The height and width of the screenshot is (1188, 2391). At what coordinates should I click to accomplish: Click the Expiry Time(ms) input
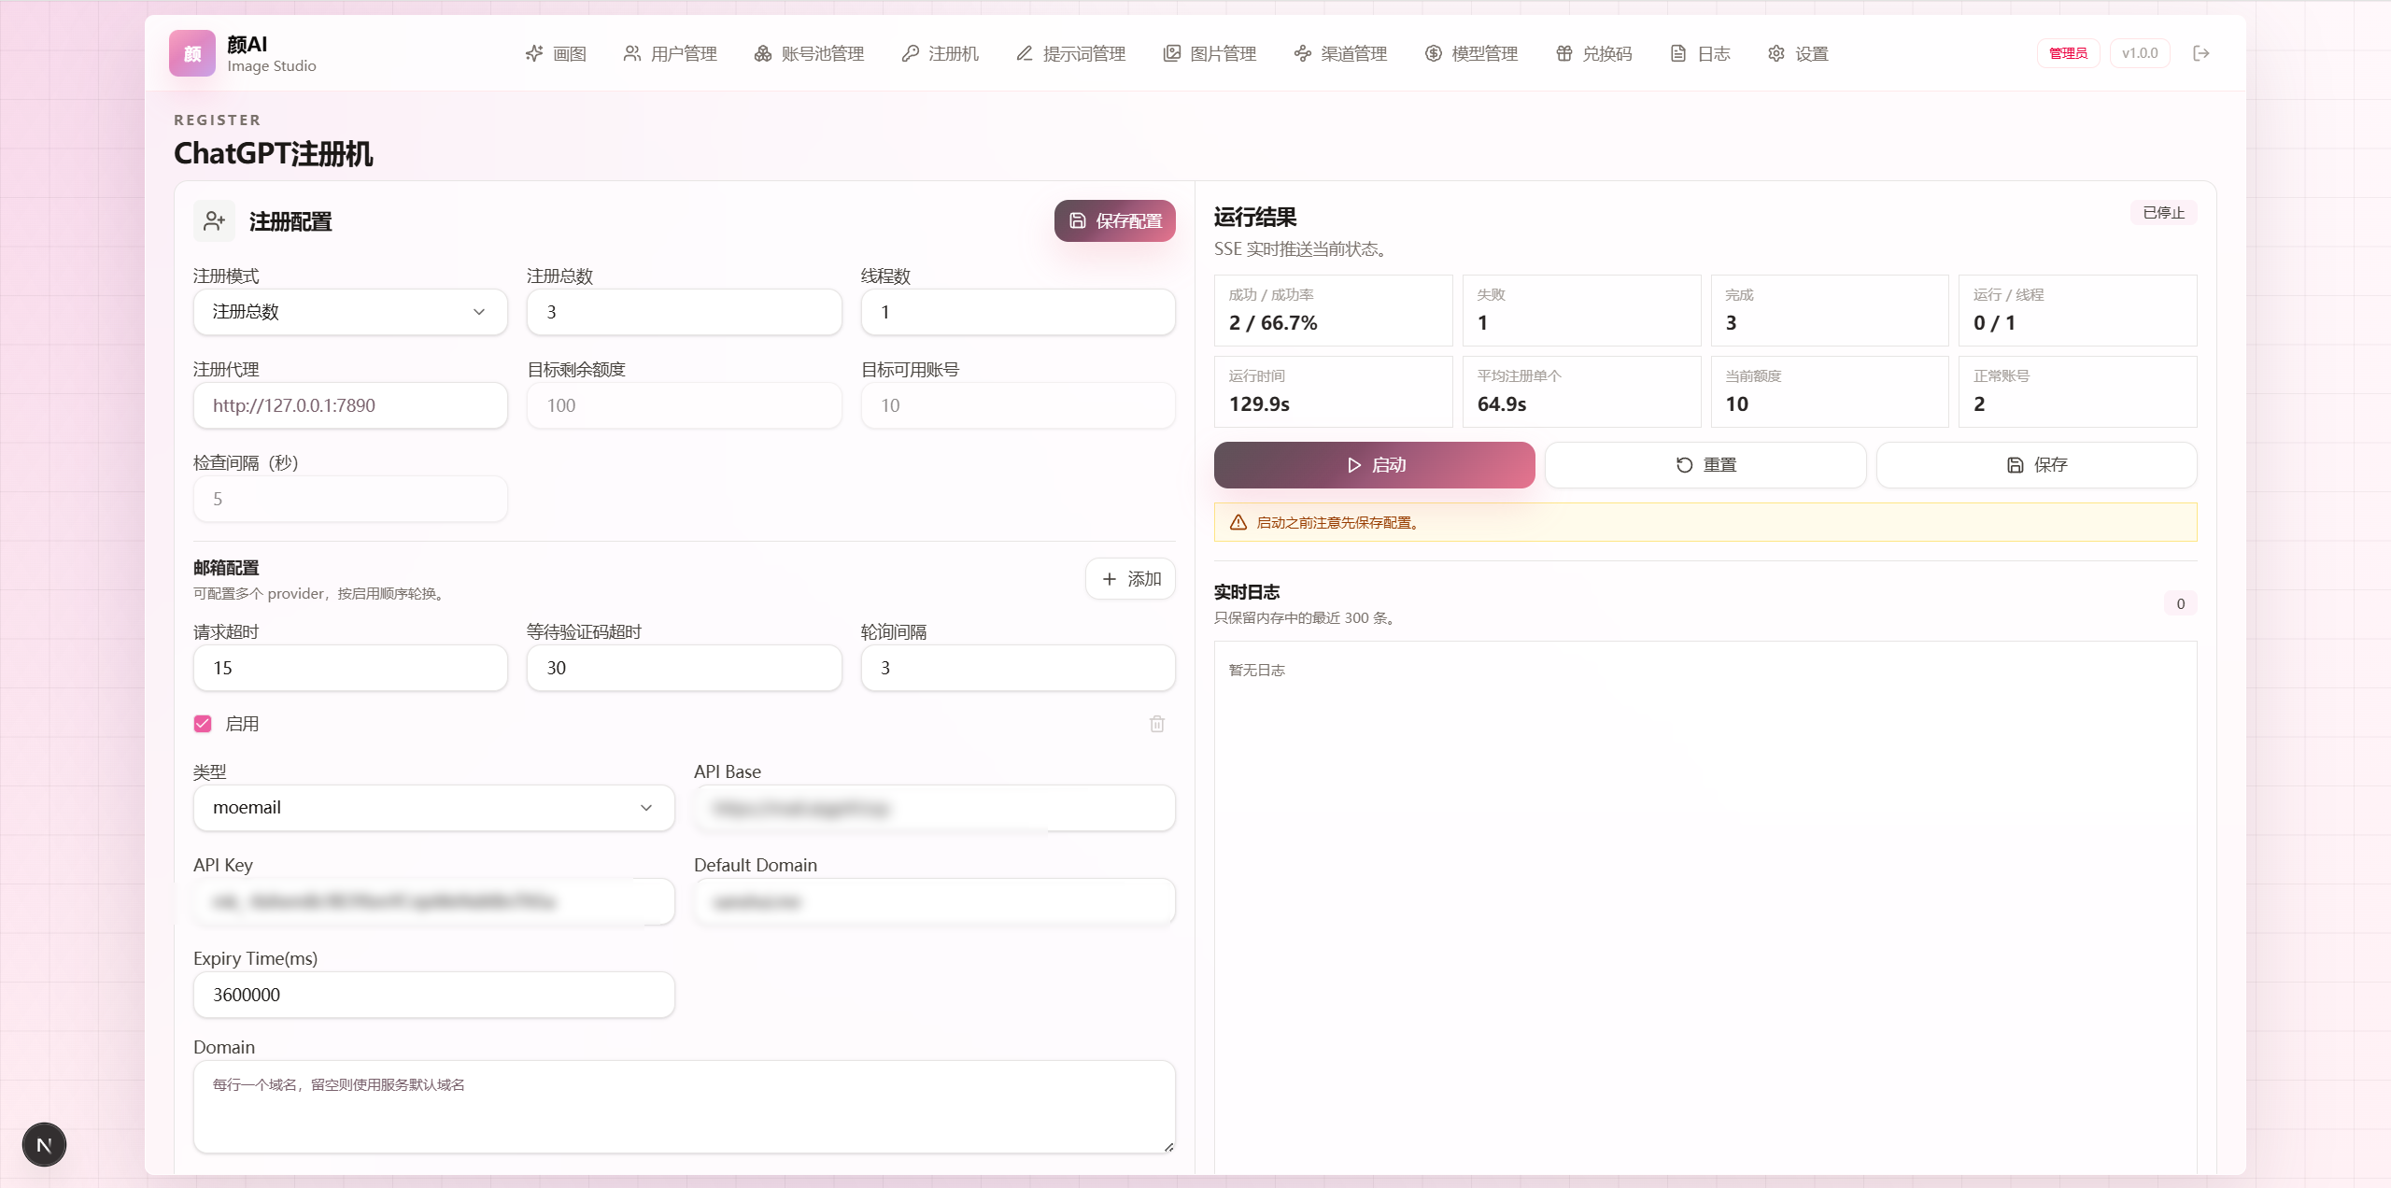[x=434, y=995]
